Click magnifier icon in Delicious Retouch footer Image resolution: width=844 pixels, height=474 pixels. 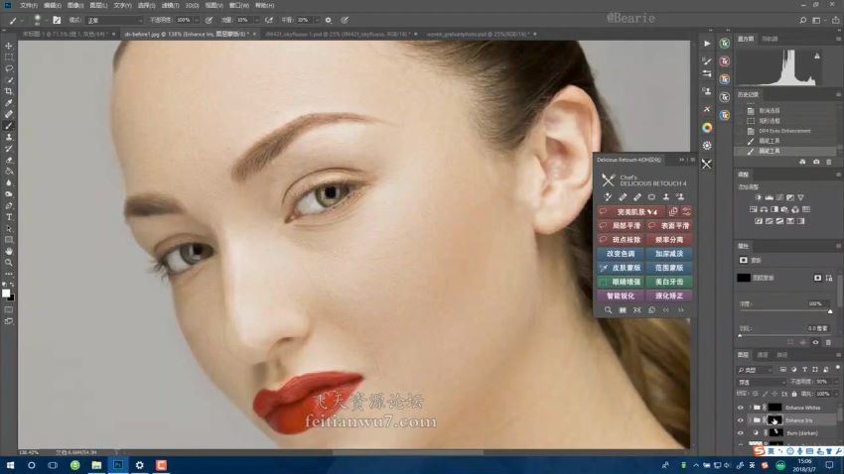pyautogui.click(x=608, y=310)
